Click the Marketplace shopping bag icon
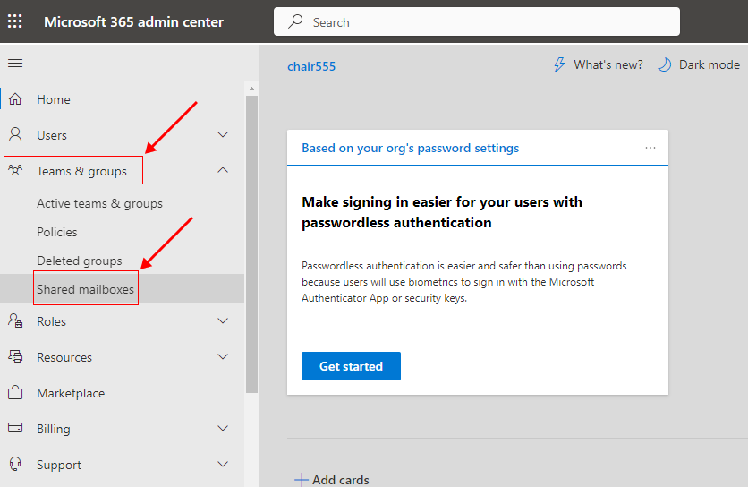748x487 pixels. click(15, 393)
